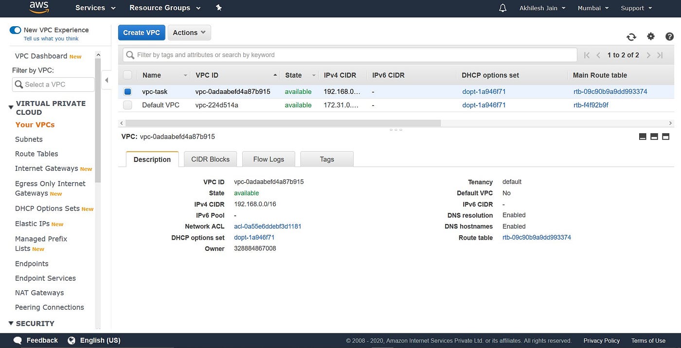The image size is (681, 348).
Task: Switch to the Flow Logs tab
Action: tap(269, 159)
